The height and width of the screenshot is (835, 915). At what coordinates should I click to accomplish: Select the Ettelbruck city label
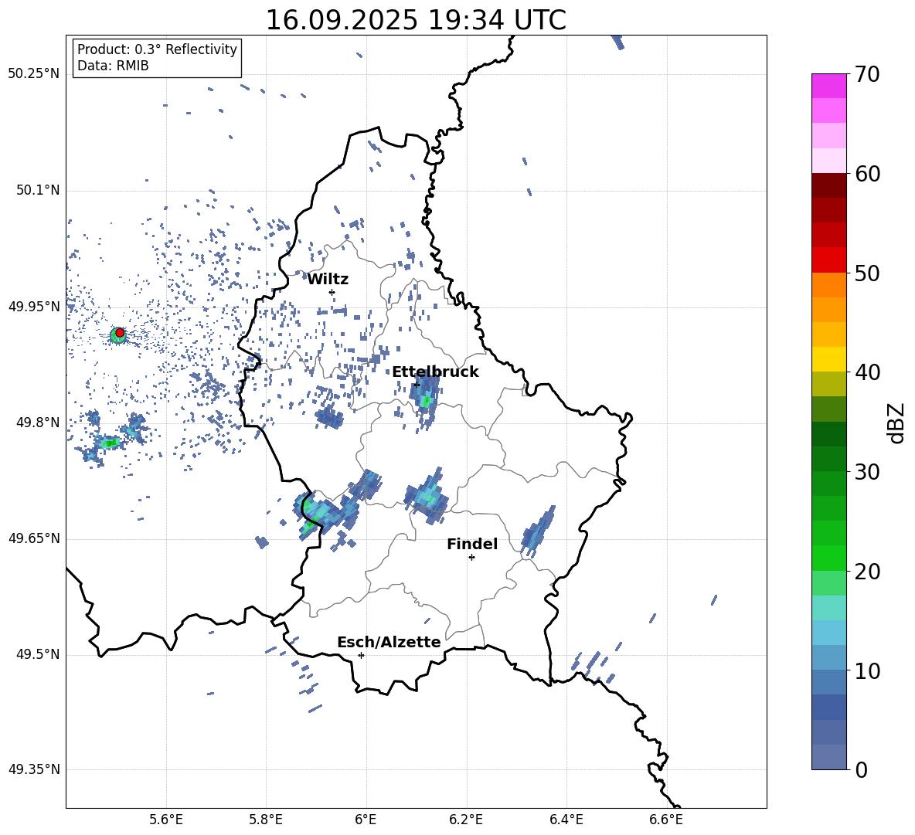(x=435, y=372)
